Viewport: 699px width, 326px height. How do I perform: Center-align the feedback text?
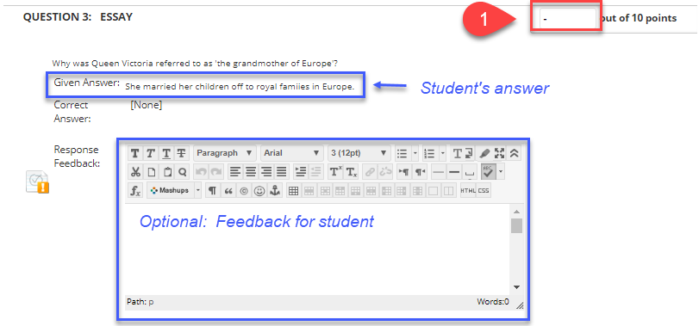pos(251,172)
